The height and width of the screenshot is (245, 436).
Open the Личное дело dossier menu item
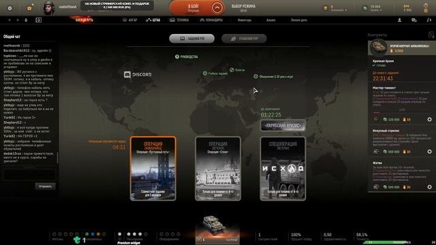(x=299, y=20)
